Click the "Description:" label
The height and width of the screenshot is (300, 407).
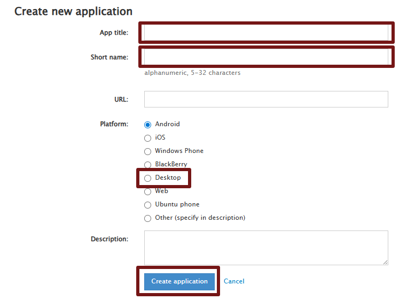tap(109, 239)
